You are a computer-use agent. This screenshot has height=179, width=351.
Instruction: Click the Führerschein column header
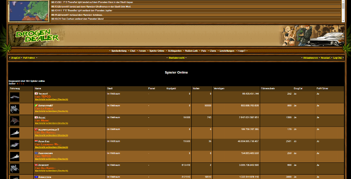[268, 88]
